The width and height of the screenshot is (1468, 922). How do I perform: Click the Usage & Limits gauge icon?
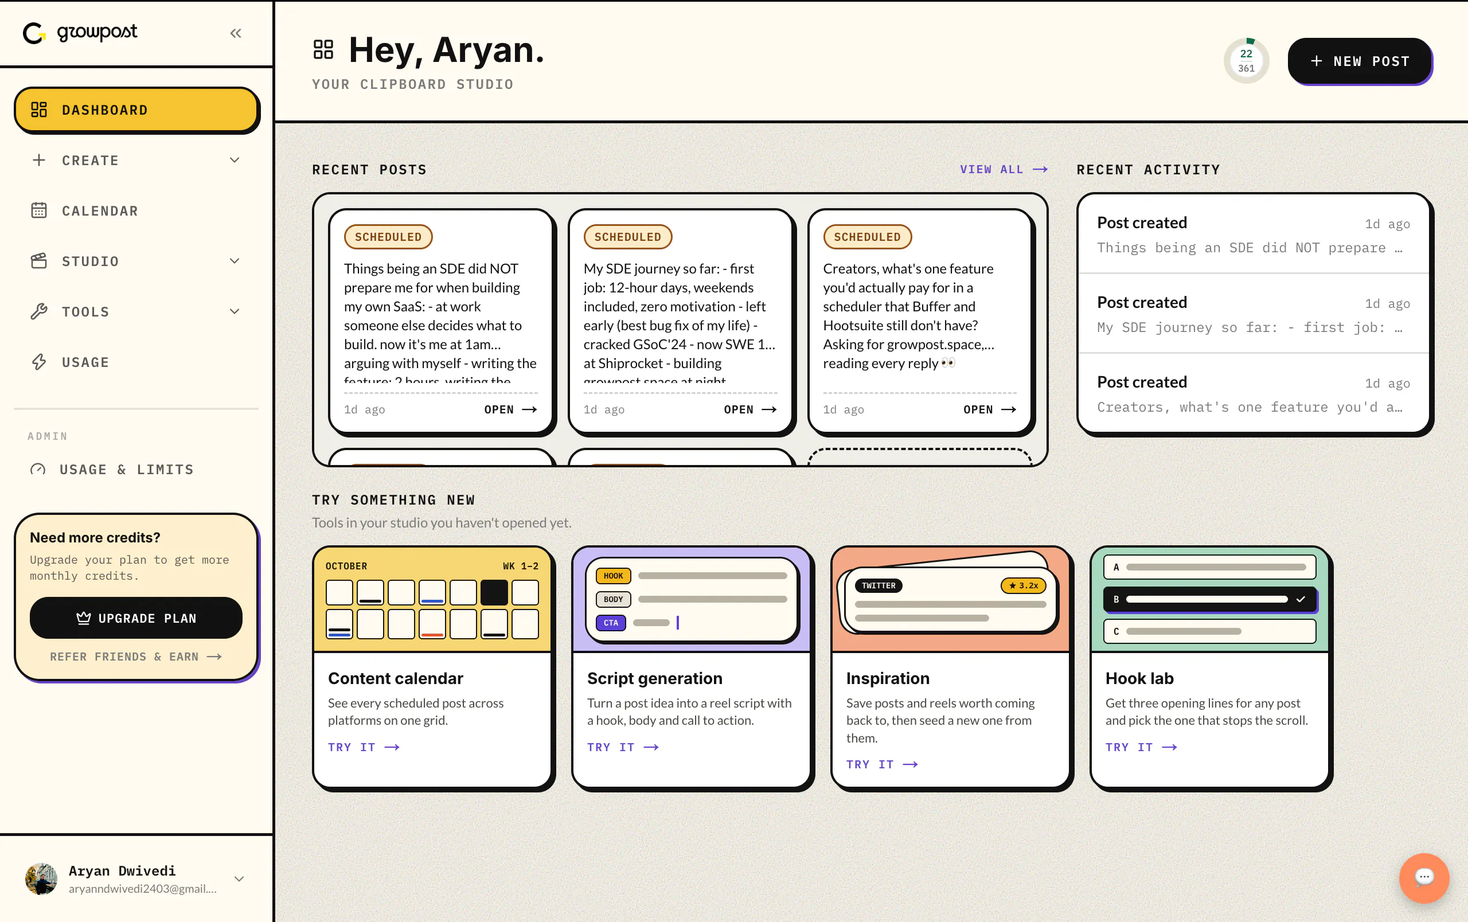point(38,469)
